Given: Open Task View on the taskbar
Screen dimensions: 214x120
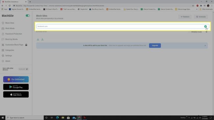Looking at the screenshot, I should coord(52,118).
